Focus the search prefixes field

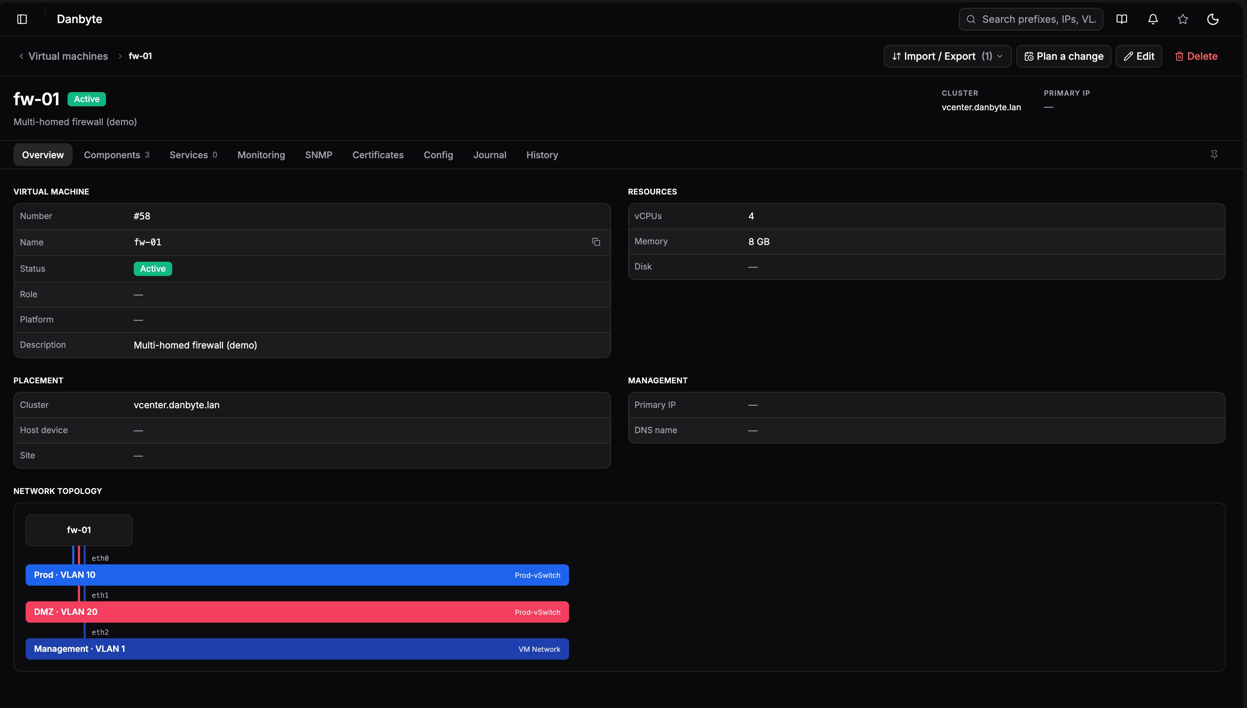click(1031, 19)
